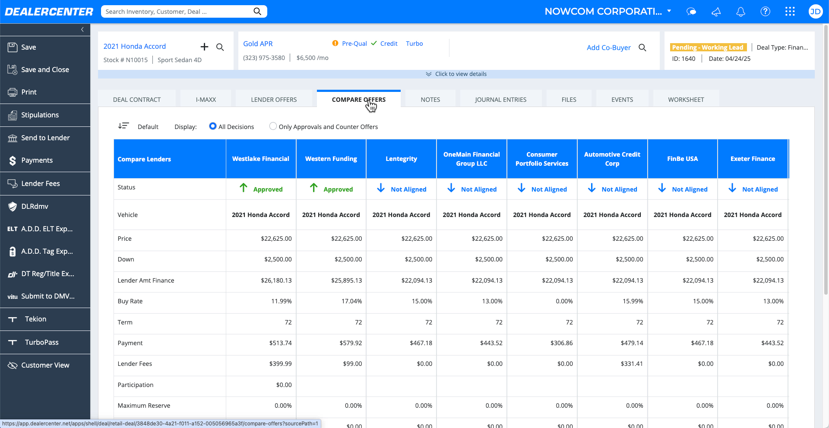
Task: Click the TurboPass icon in the sidebar
Action: coord(13,342)
